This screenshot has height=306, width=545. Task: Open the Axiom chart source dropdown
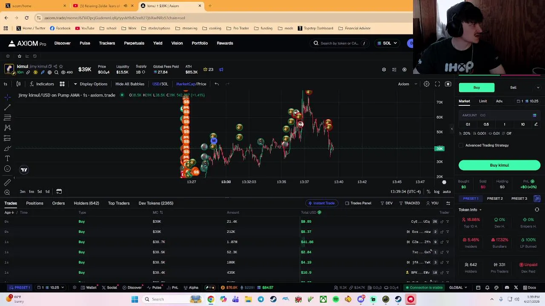click(x=407, y=84)
